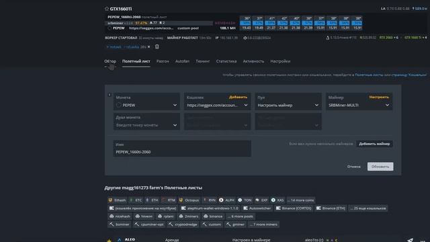Switch to the Обзор tab

click(x=110, y=61)
